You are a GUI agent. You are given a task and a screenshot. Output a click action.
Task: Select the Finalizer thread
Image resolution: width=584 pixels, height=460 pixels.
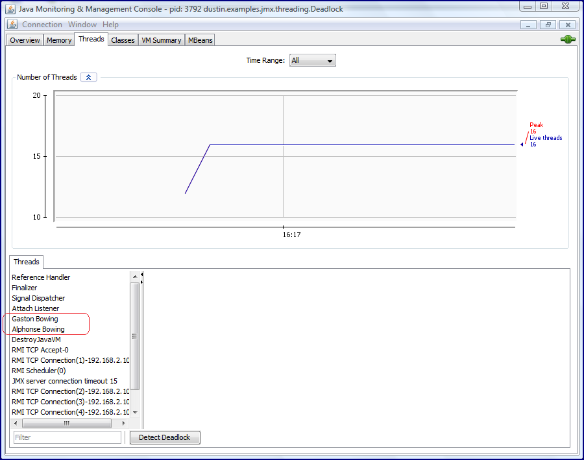pyautogui.click(x=24, y=288)
